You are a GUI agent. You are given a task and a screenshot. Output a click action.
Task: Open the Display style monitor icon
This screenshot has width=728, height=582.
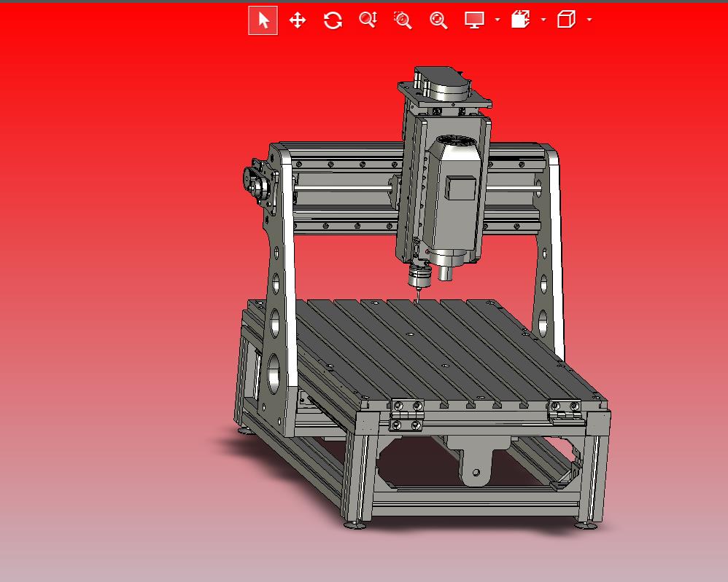(x=474, y=20)
